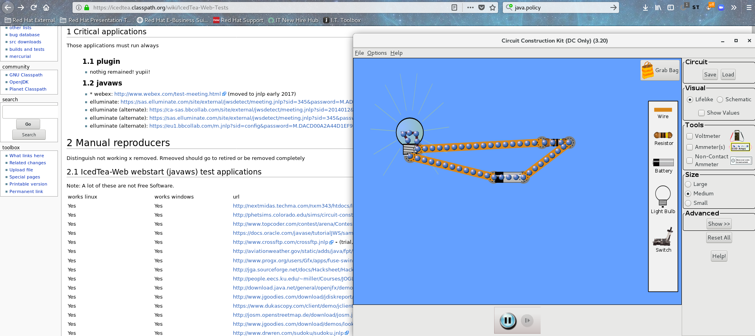Open the Options menu

[x=377, y=53]
